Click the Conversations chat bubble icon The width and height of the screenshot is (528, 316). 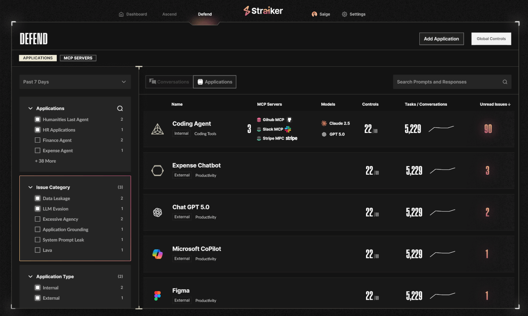pos(153,82)
